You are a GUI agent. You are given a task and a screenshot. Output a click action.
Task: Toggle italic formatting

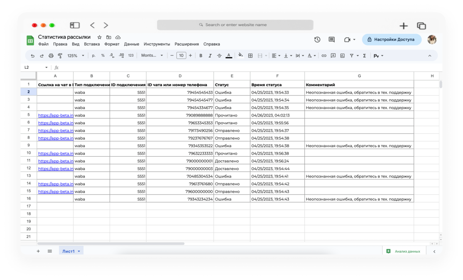[210, 56]
